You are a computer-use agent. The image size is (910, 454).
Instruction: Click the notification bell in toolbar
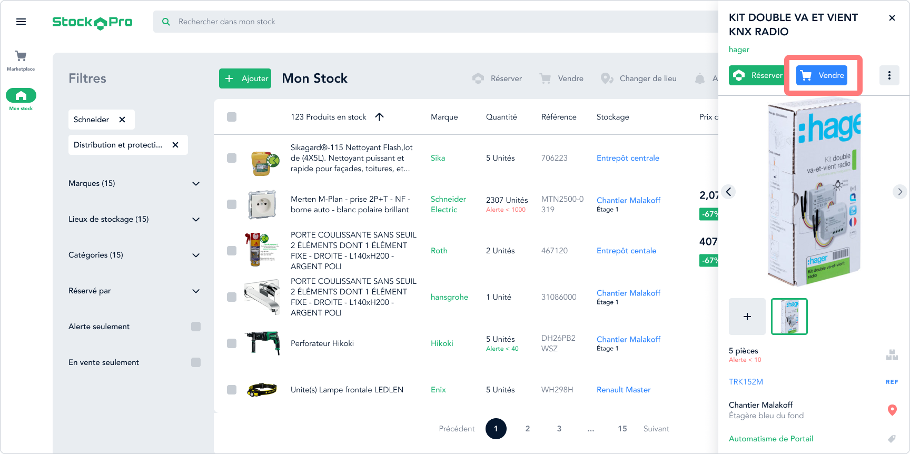(x=700, y=78)
